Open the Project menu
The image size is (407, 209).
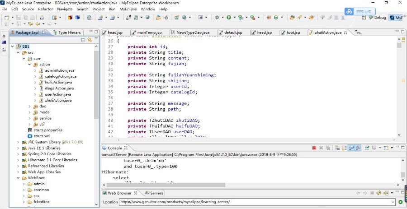click(99, 9)
